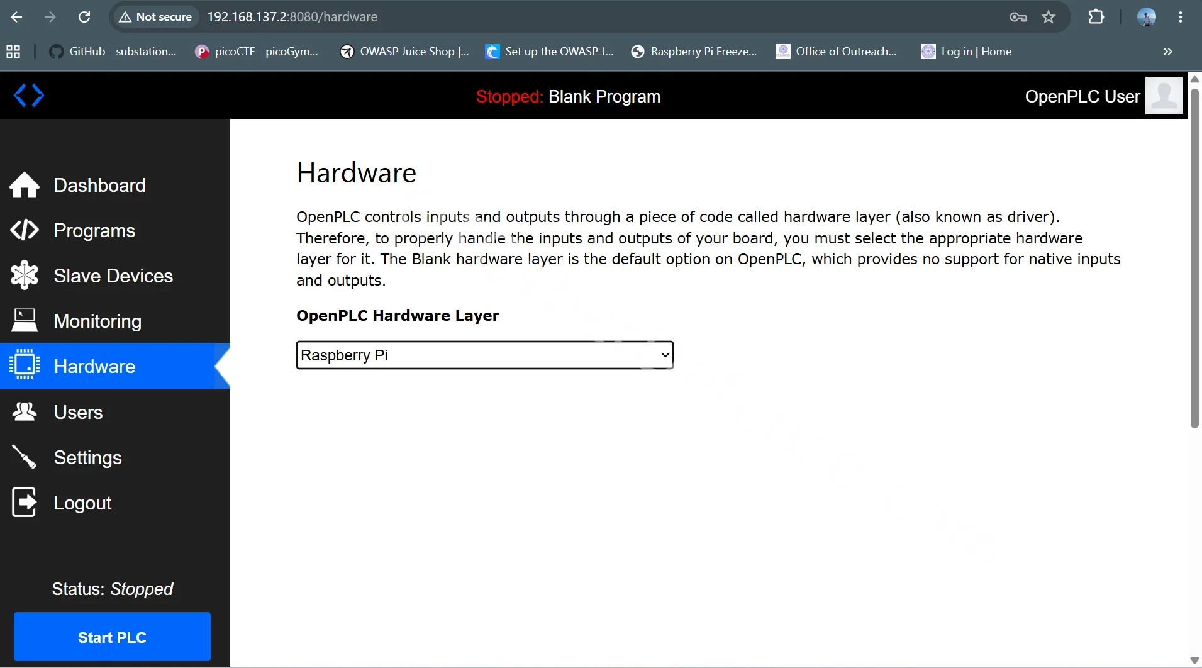Click the address bar URL field

pyautogui.click(x=591, y=17)
